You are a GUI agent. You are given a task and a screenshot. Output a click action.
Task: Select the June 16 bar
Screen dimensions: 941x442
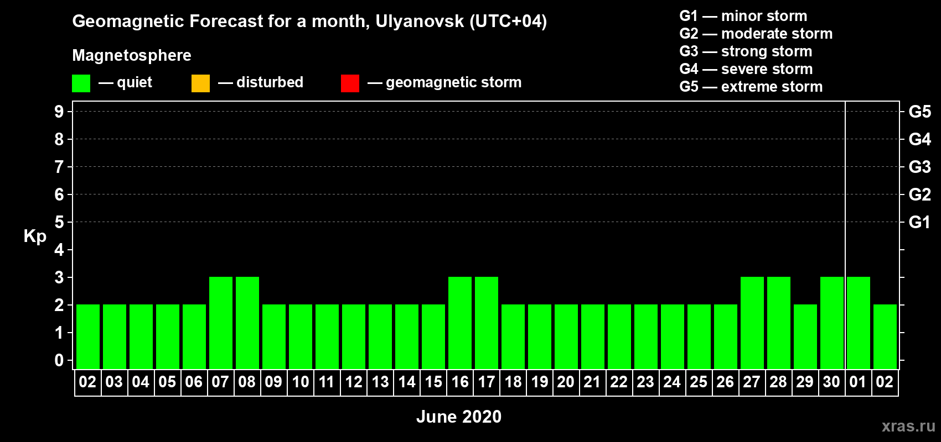pyautogui.click(x=460, y=323)
